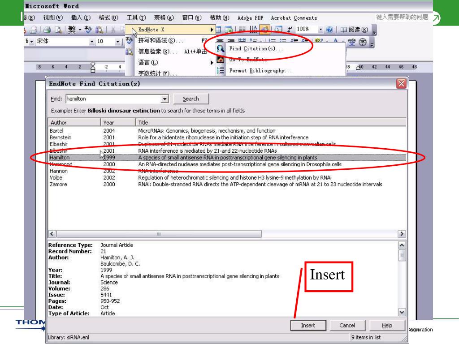
Task: Click the Print icon in Word toolbar
Action: pos(47,30)
